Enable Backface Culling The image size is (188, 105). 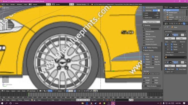click(144, 37)
